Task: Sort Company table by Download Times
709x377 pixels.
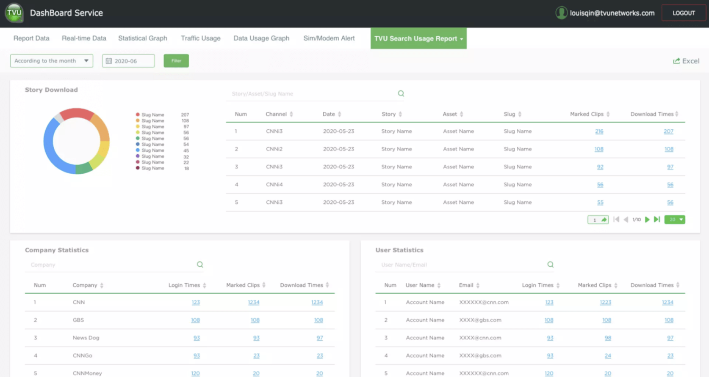Action: click(x=327, y=285)
